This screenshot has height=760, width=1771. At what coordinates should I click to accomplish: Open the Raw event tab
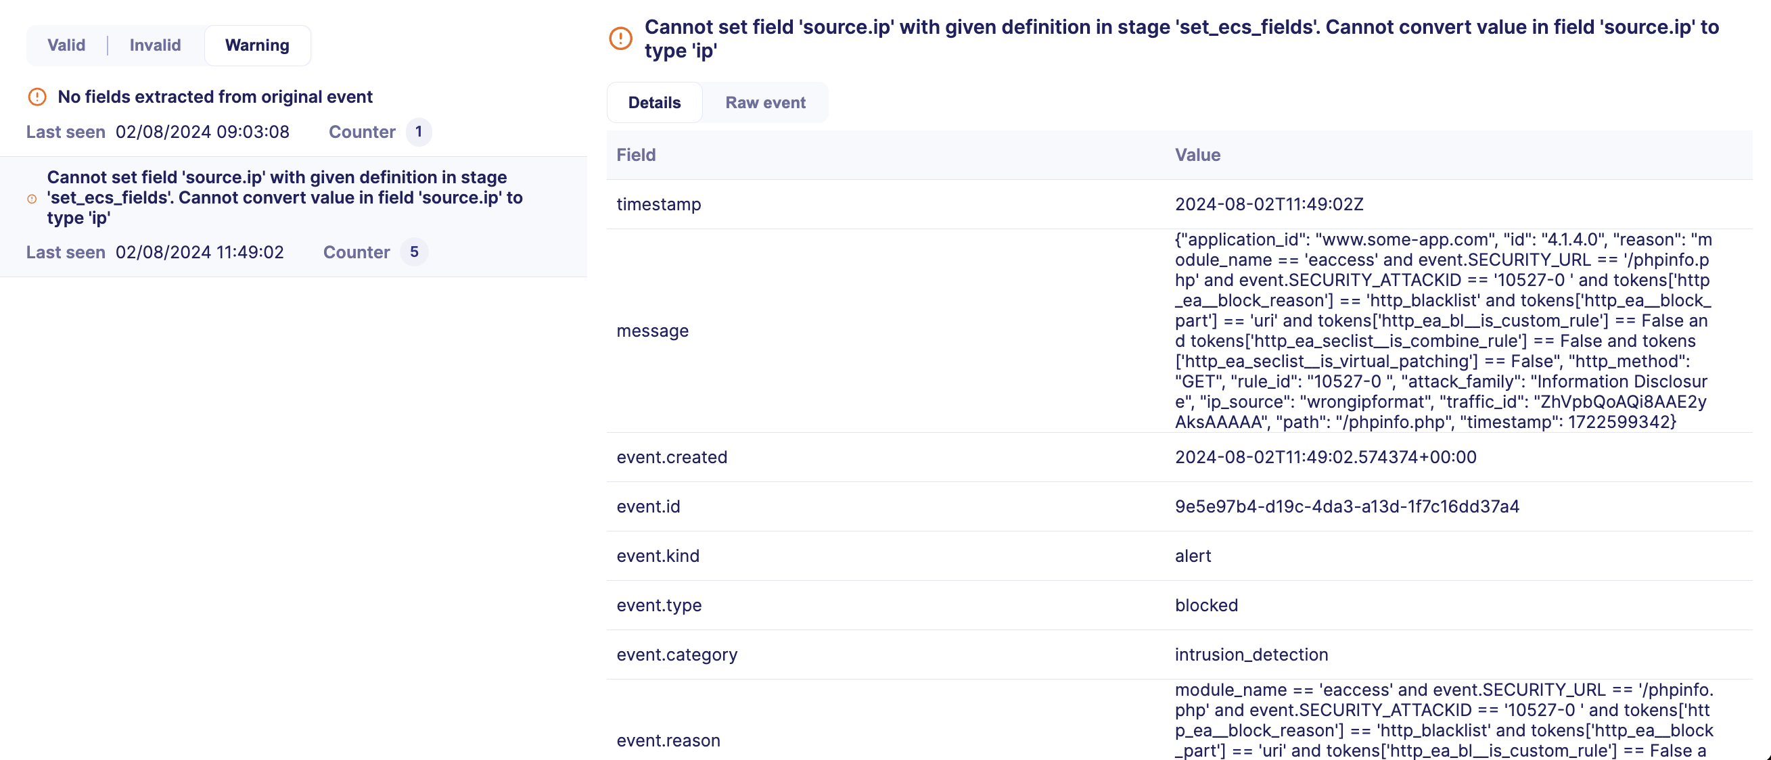coord(766,101)
